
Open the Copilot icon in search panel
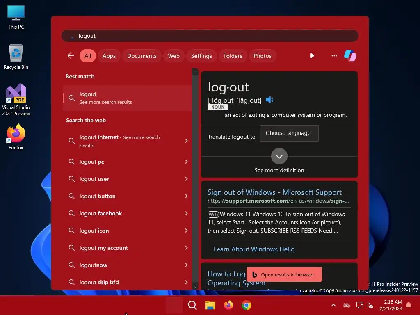(x=350, y=56)
